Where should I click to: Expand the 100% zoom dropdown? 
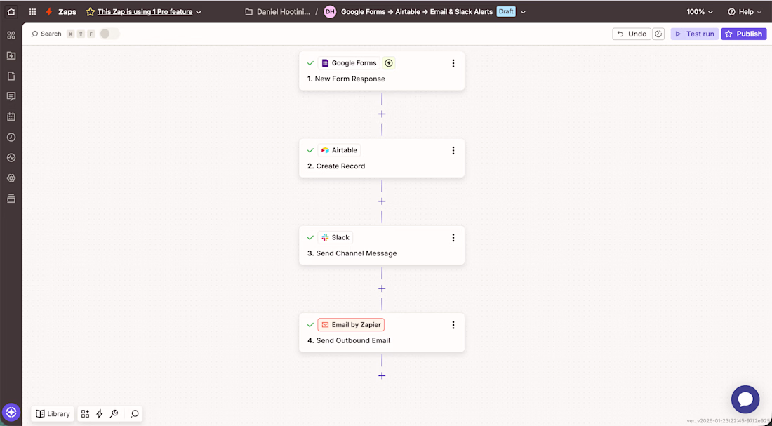click(700, 12)
